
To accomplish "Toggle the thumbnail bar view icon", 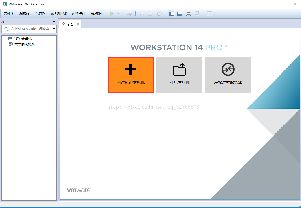I will tap(180, 14).
